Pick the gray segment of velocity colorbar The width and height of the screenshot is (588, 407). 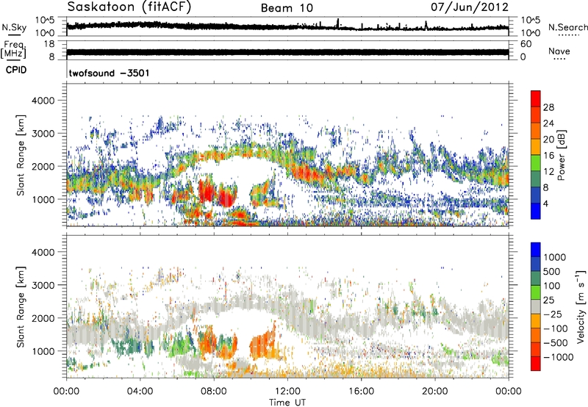coord(536,306)
